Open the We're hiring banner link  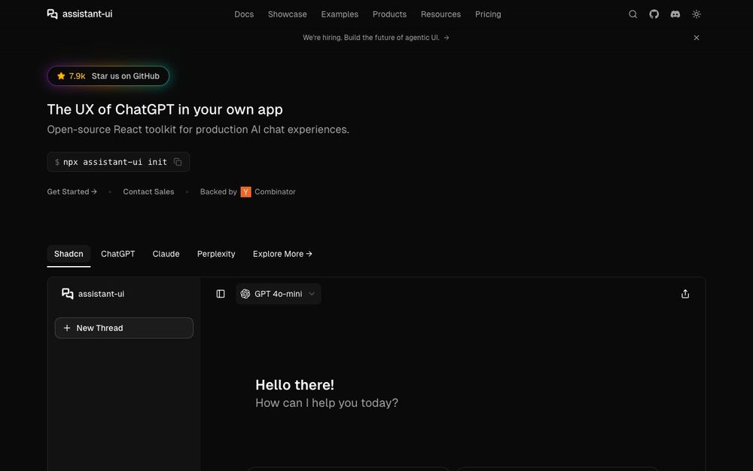(376, 38)
